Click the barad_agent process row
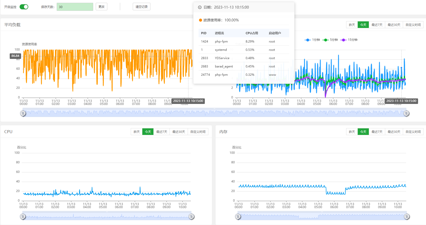 point(244,66)
